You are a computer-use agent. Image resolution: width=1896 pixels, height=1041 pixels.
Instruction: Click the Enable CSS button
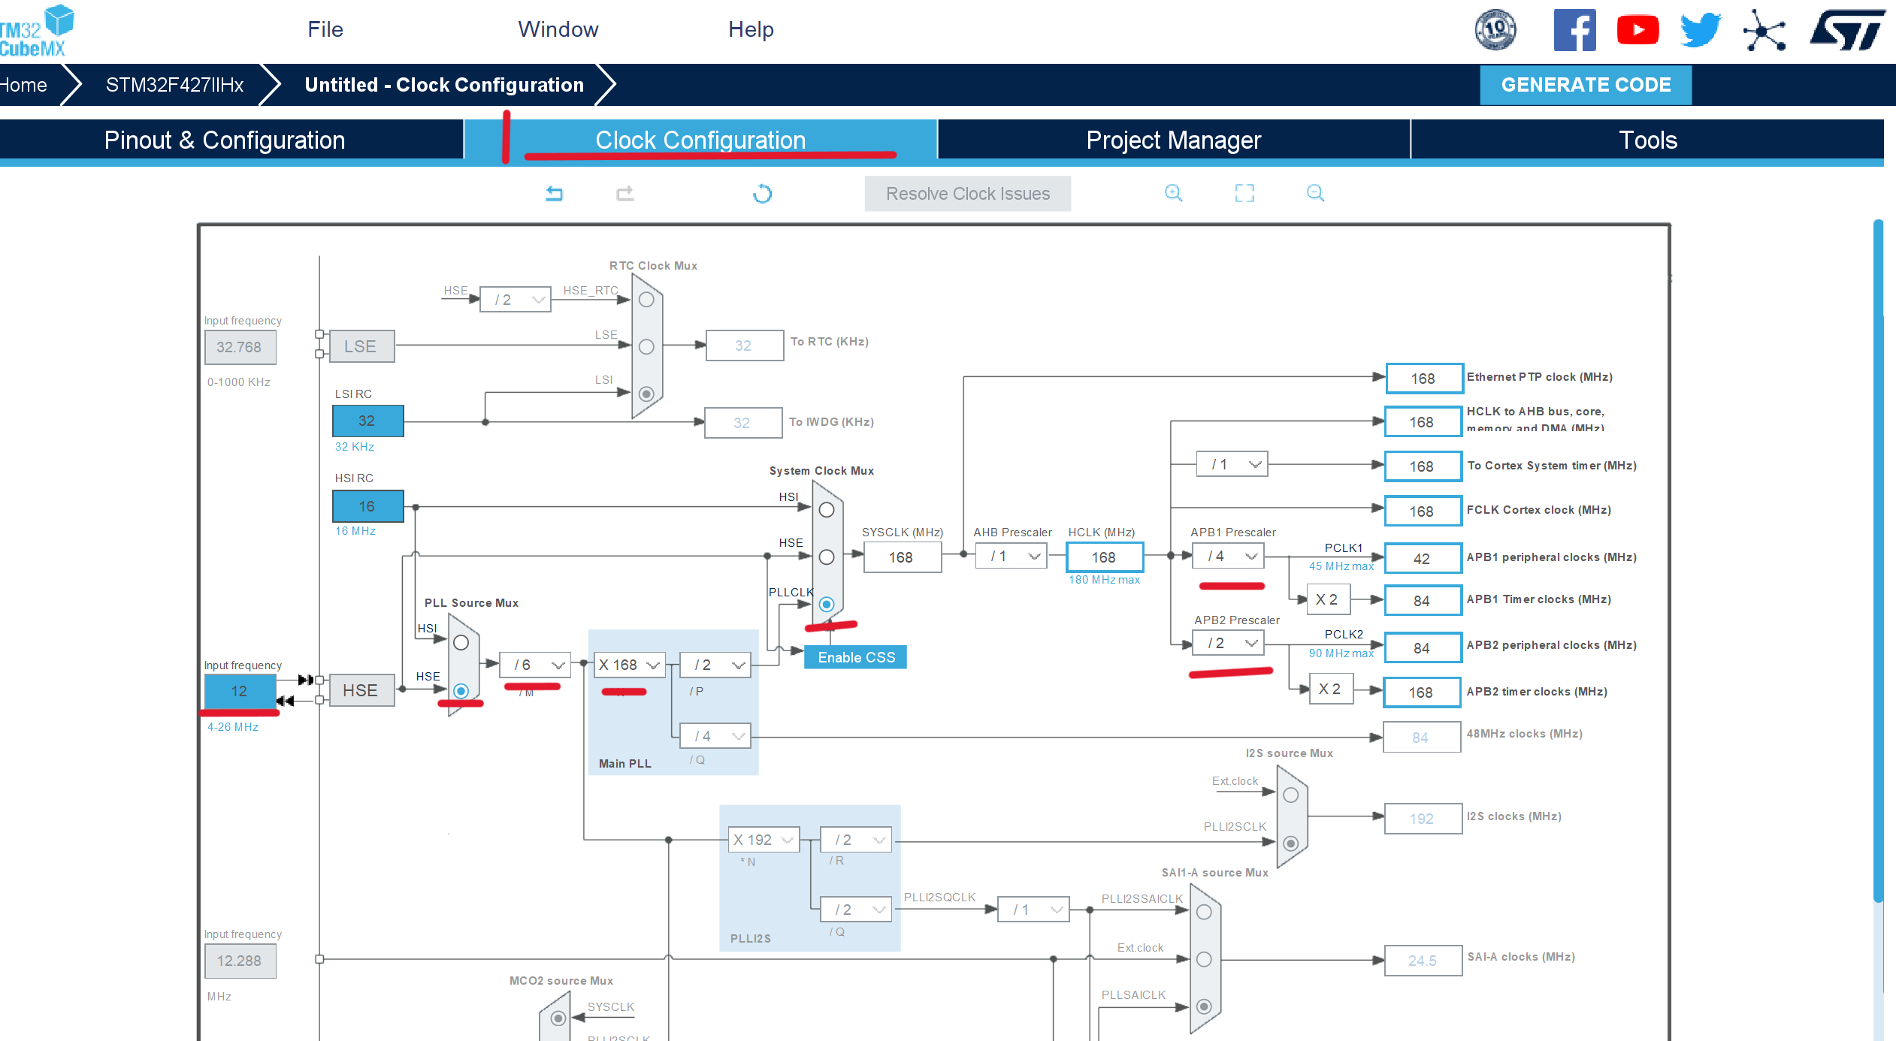(856, 657)
